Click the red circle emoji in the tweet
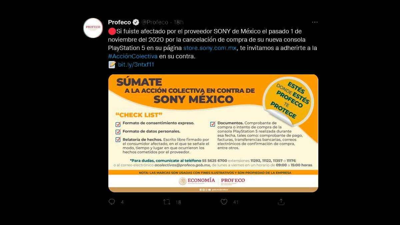 (112, 31)
